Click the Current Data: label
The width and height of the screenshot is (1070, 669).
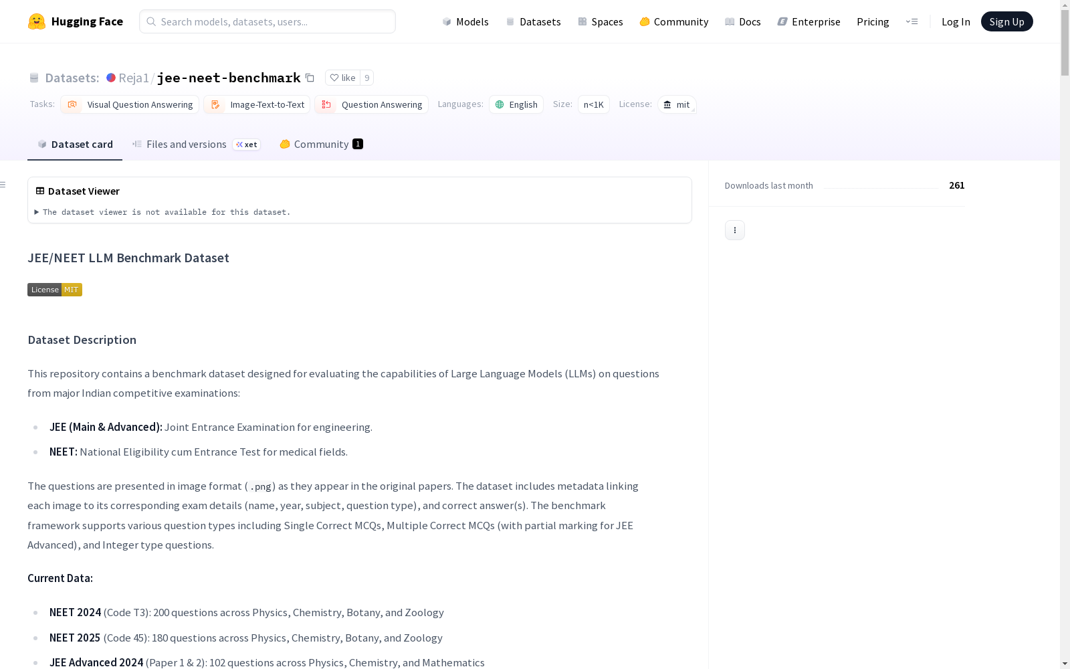[60, 578]
